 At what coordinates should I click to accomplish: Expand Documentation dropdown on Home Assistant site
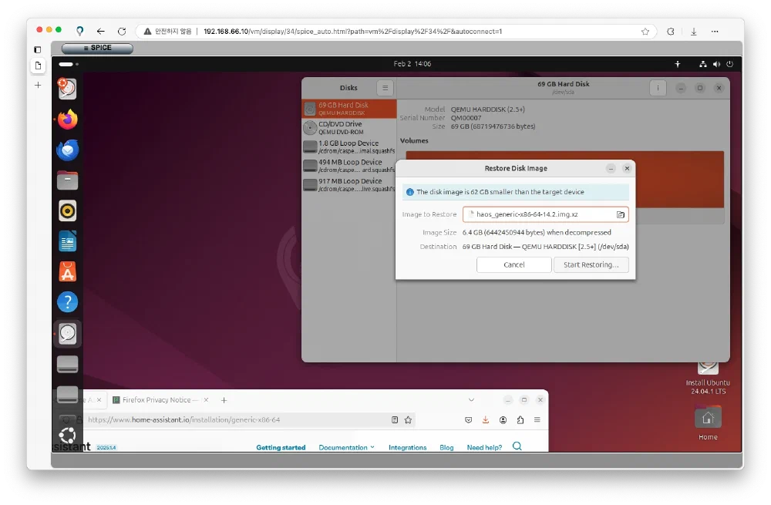[x=346, y=447]
